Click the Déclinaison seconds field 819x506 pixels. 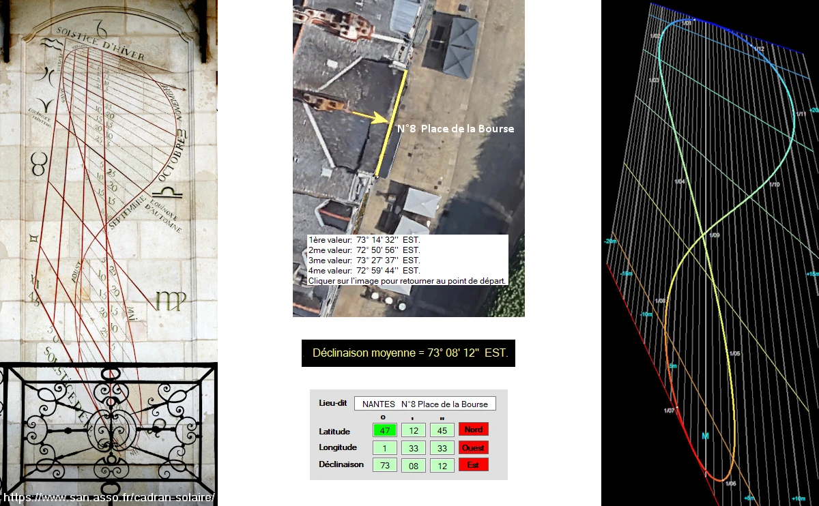tap(442, 465)
